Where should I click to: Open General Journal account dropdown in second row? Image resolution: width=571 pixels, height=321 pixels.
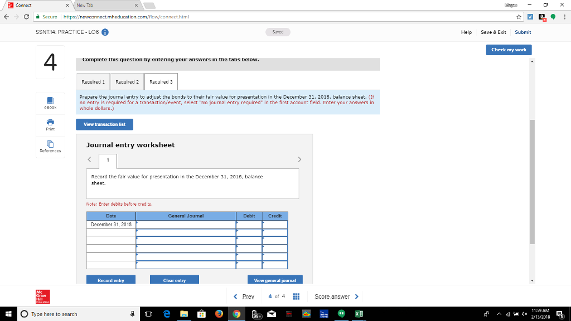[x=186, y=232]
